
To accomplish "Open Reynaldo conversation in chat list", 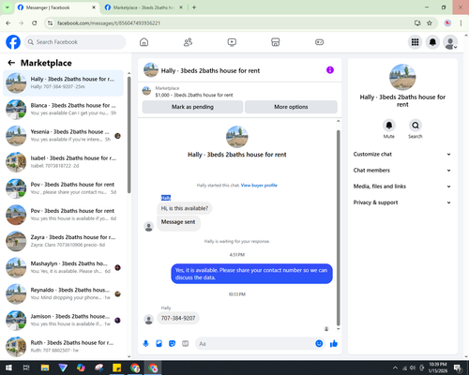I will point(63,293).
